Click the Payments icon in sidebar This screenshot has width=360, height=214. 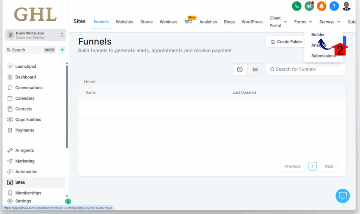click(x=10, y=130)
